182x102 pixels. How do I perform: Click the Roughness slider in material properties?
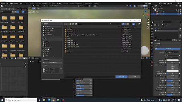(173, 85)
